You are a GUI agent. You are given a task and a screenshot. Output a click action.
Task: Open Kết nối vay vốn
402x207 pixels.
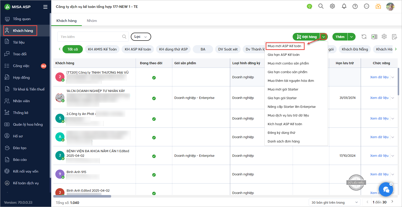[25, 171]
